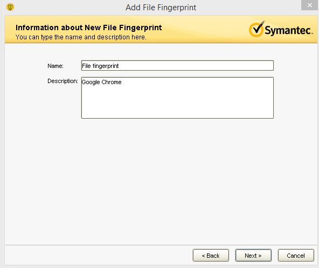The width and height of the screenshot is (319, 268).
Task: Close the Add File Fingerprint dialog
Action: click(309, 5)
